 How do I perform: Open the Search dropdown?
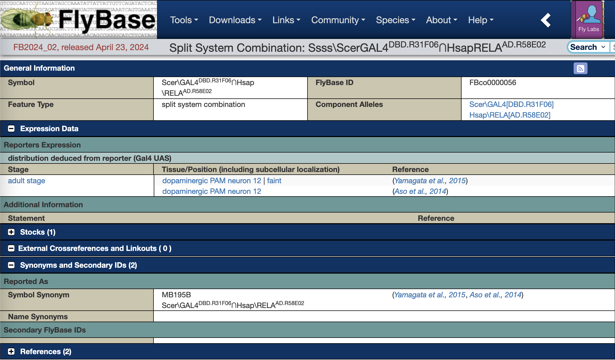(588, 47)
